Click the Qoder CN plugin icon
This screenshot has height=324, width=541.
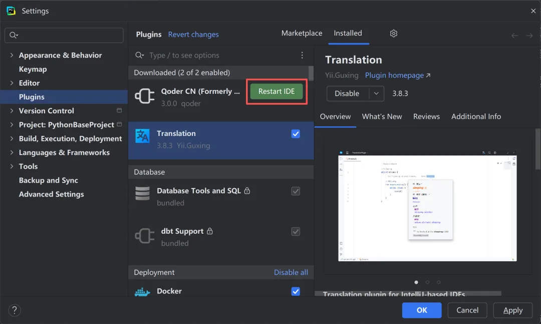tap(145, 96)
